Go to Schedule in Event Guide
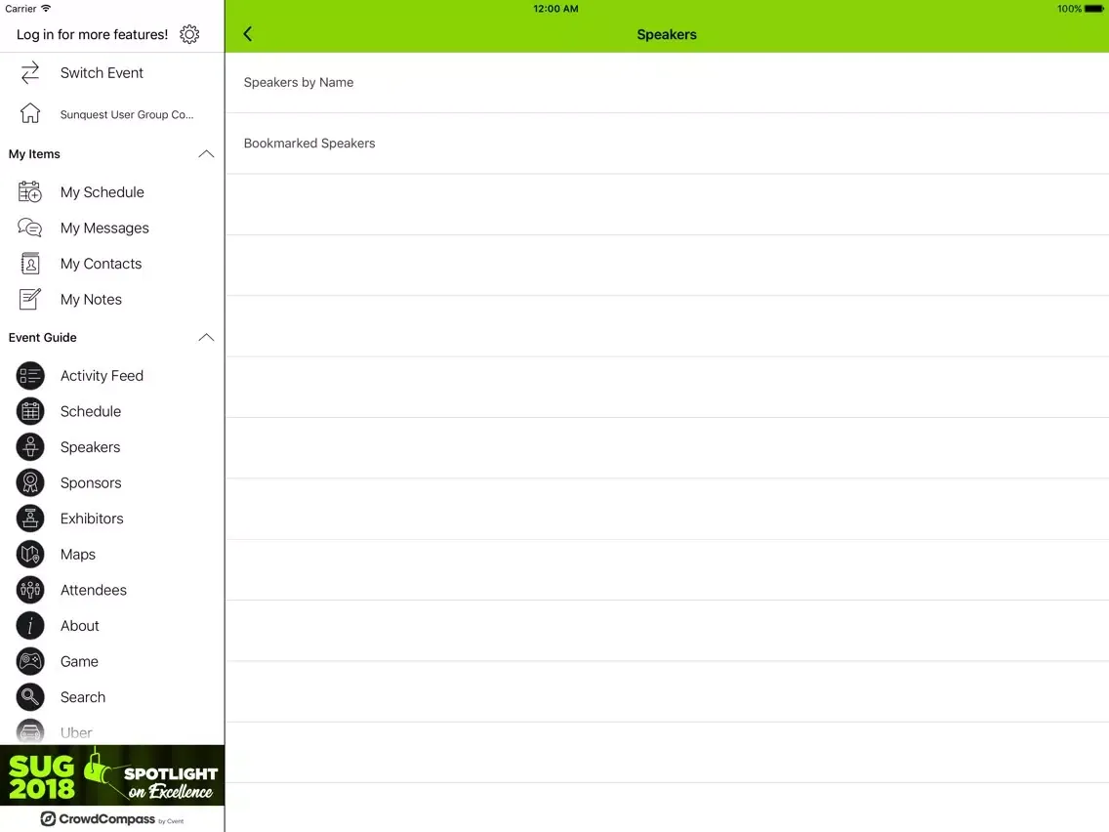 [91, 411]
